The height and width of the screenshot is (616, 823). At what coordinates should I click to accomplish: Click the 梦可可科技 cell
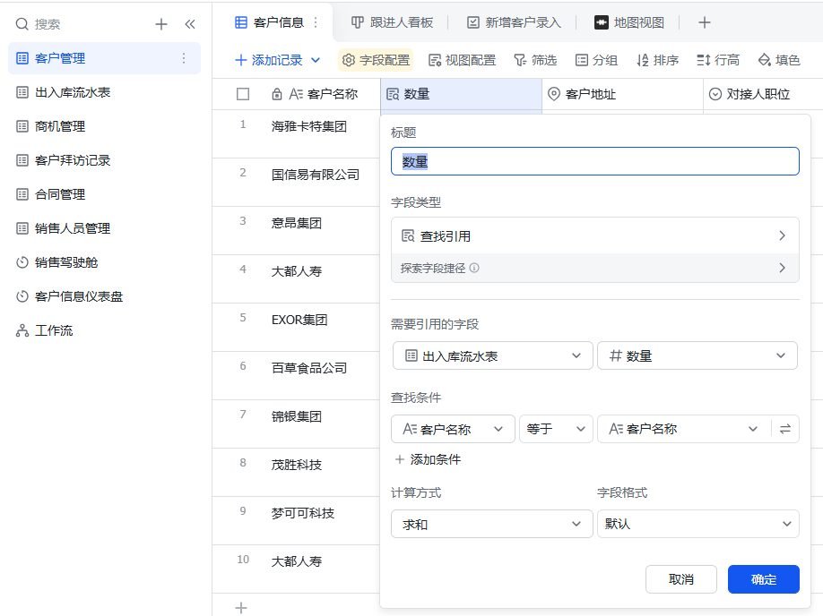point(303,513)
